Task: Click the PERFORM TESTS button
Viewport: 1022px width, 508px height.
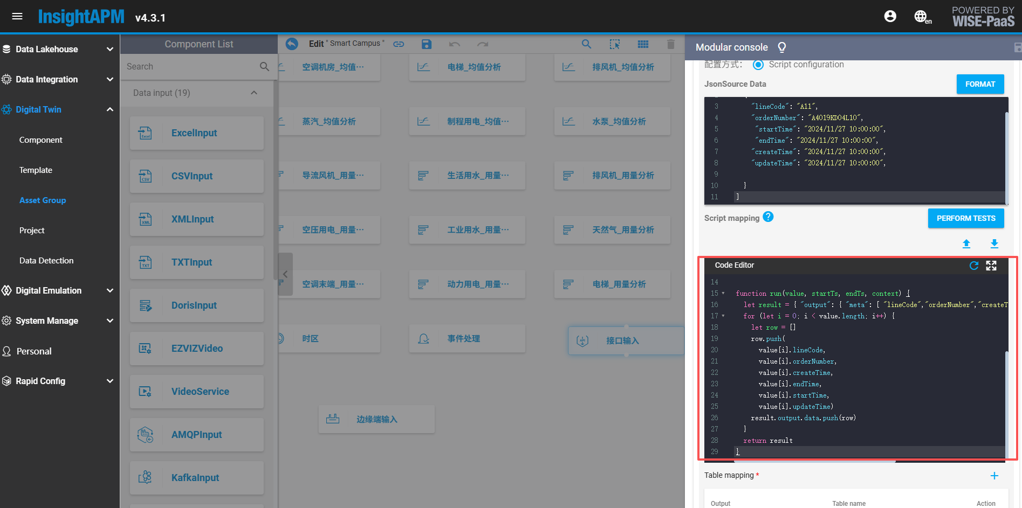Action: click(x=965, y=218)
